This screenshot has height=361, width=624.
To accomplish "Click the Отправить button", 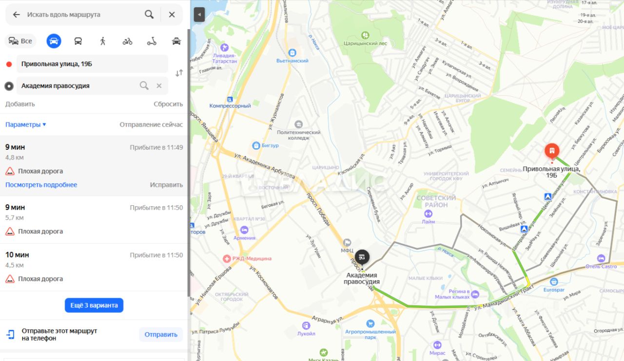I will click(x=161, y=334).
